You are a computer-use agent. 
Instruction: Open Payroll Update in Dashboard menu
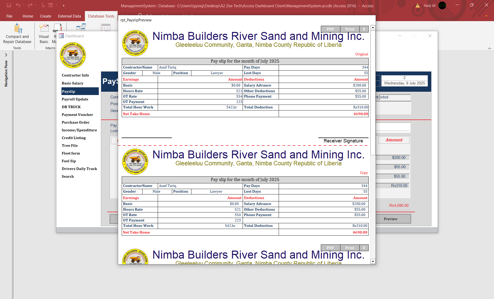(x=75, y=99)
